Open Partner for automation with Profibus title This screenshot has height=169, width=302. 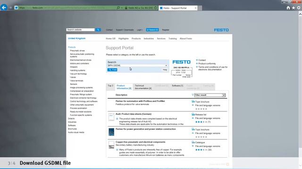(140, 101)
